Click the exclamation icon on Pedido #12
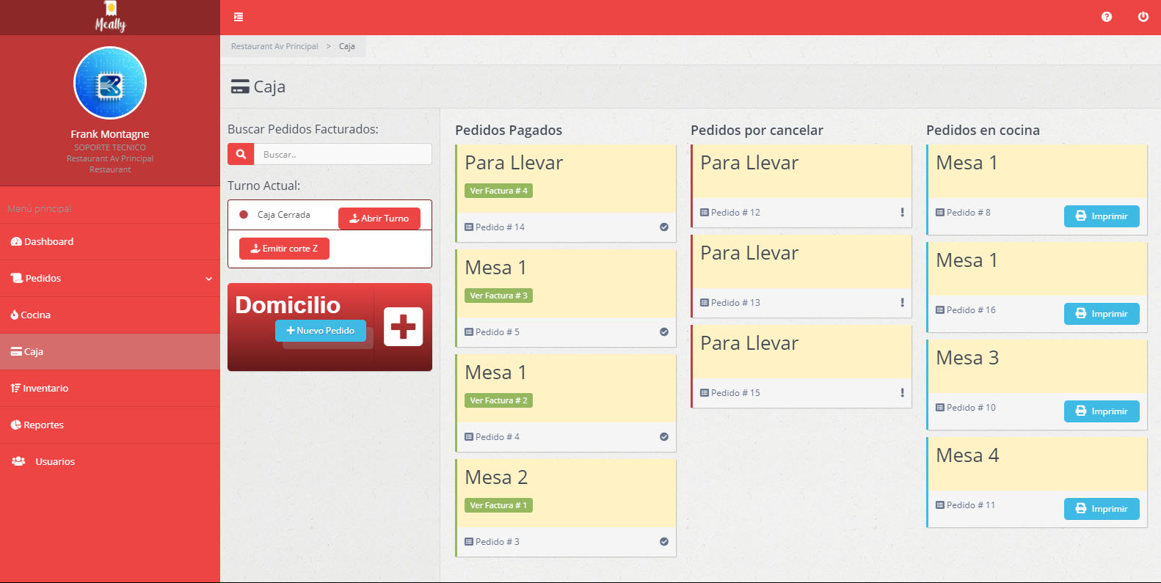This screenshot has height=583, width=1161. click(x=902, y=213)
